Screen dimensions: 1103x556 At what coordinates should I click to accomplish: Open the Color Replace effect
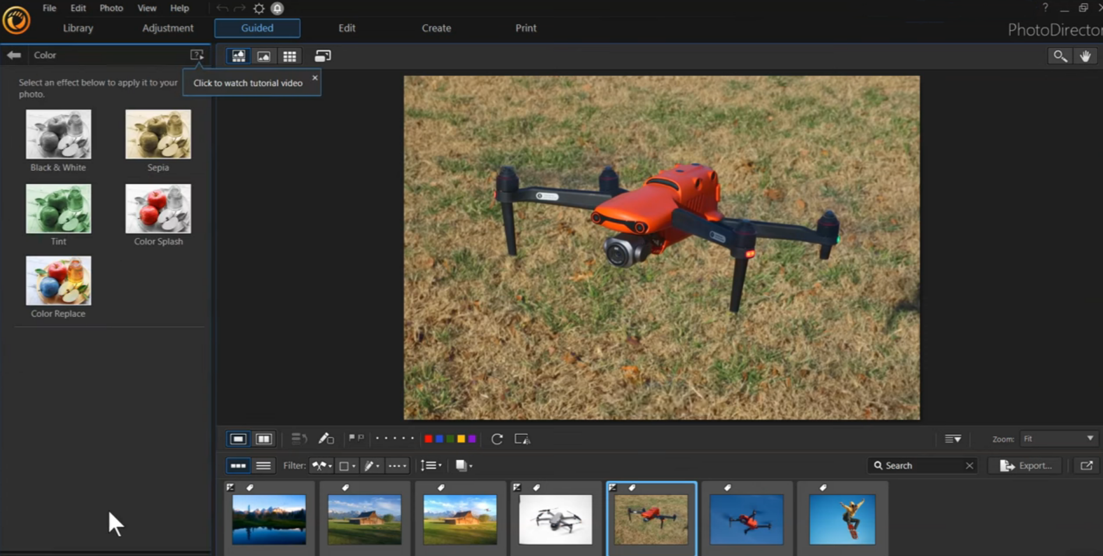coord(58,281)
